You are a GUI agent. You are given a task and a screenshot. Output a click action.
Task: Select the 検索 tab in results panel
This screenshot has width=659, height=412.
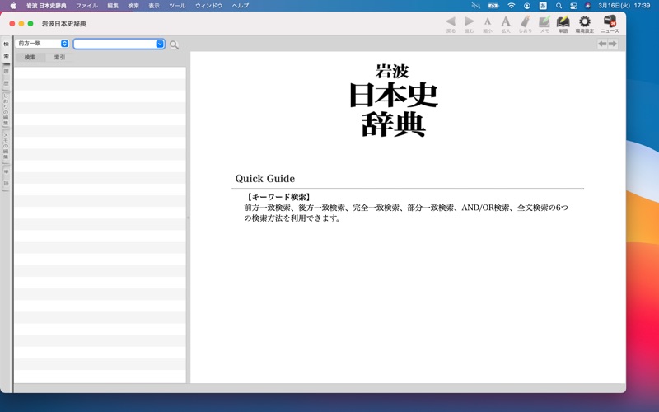coord(30,58)
